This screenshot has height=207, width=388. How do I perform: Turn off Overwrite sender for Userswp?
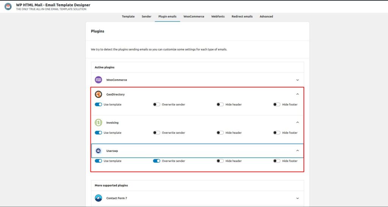(156, 161)
